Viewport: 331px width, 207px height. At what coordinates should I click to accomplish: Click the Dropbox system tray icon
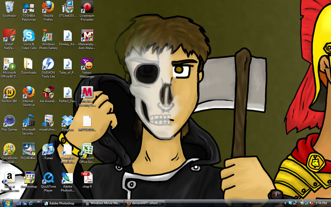(x=290, y=203)
